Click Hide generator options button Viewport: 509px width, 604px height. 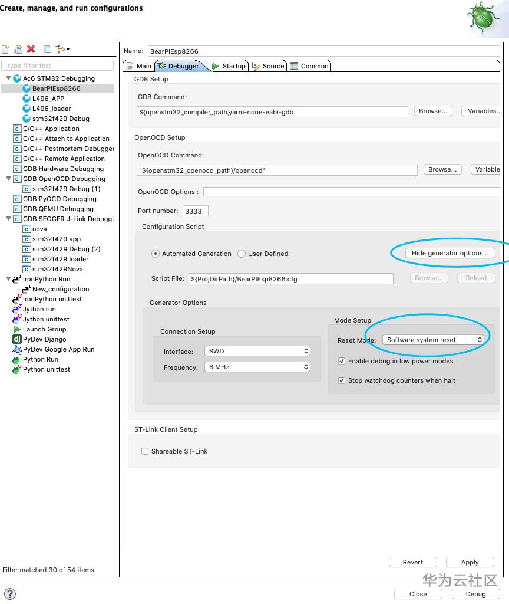pyautogui.click(x=450, y=253)
